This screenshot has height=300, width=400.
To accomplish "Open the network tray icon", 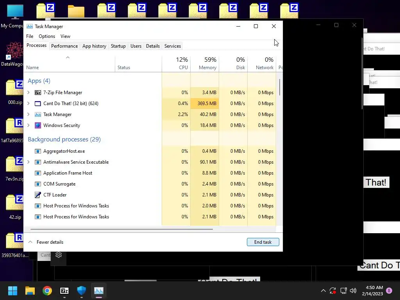I will 343,291.
